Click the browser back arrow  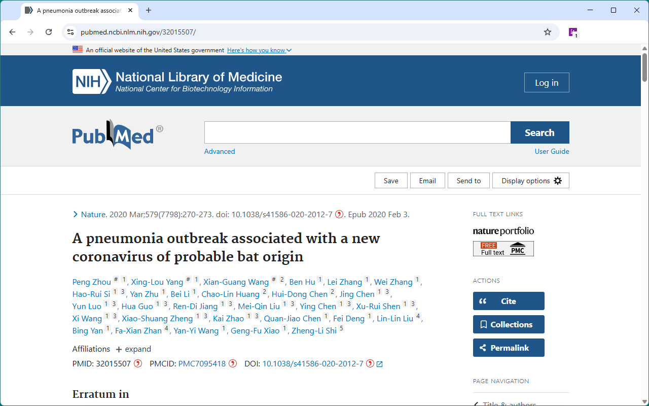(x=12, y=32)
